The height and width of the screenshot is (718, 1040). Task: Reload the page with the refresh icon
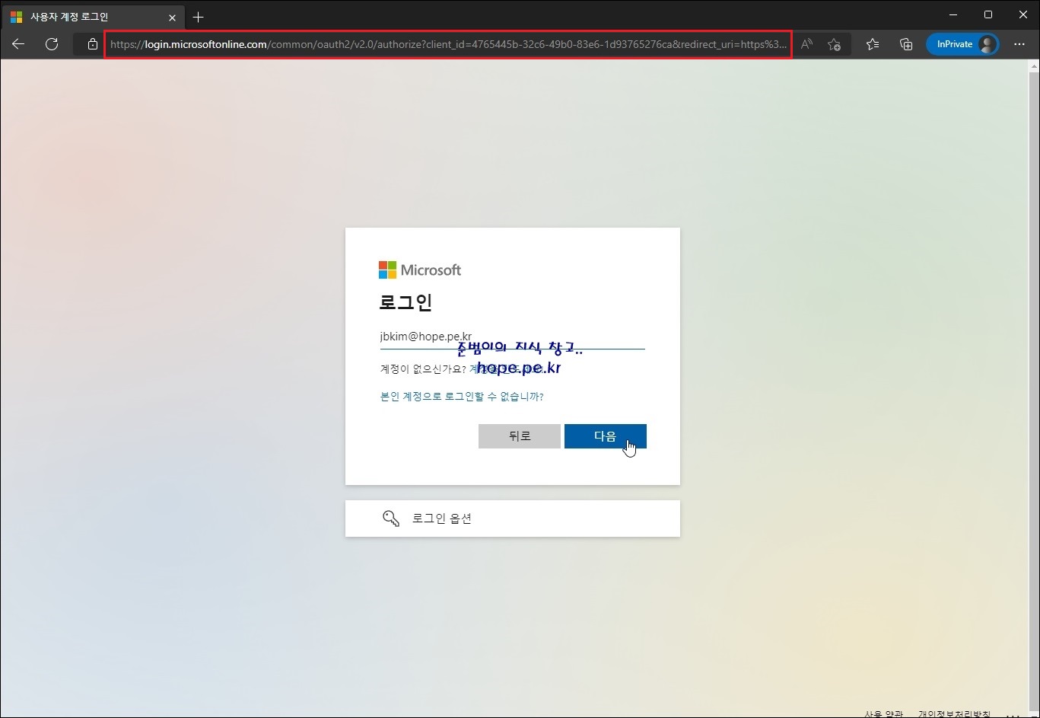52,44
